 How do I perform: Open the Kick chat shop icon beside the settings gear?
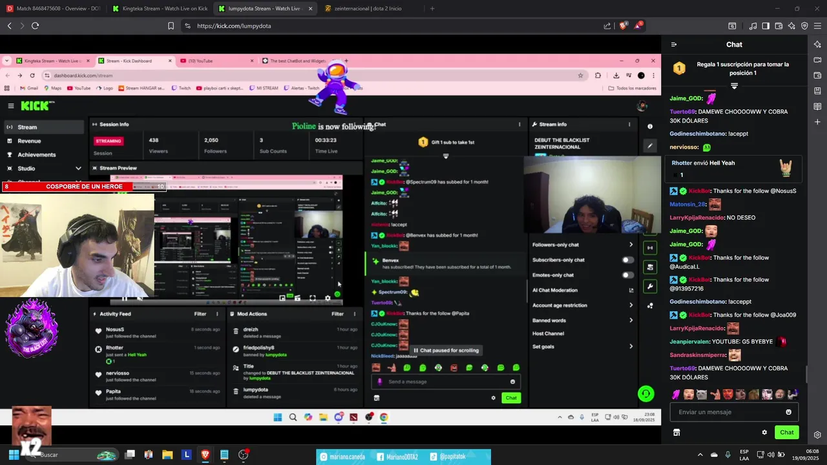[x=676, y=433]
